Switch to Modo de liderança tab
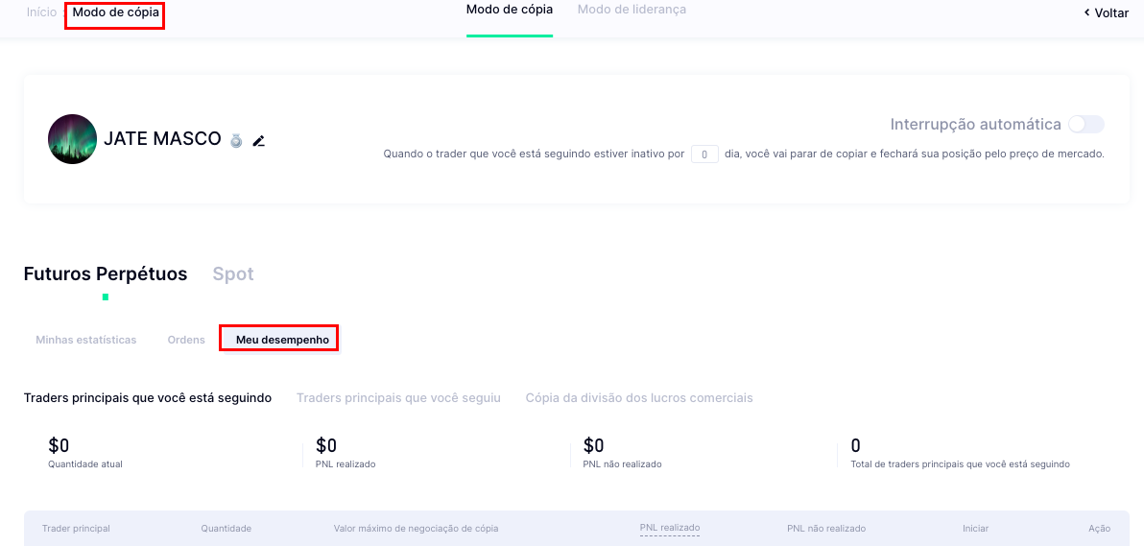Viewport: 1144px width, 546px height. [632, 10]
